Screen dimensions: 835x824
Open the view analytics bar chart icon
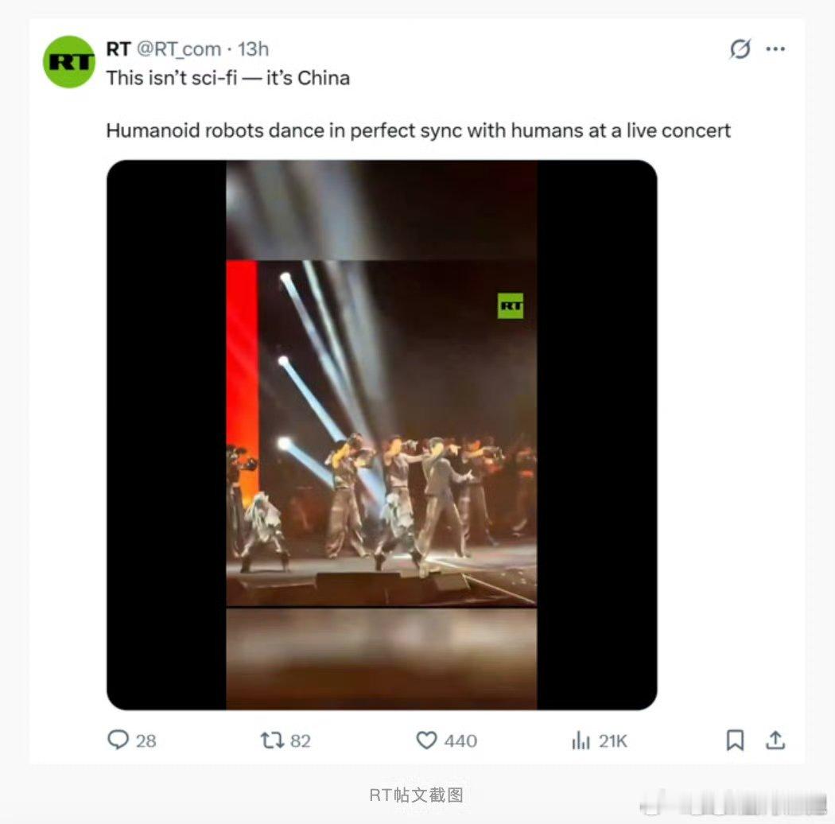581,740
